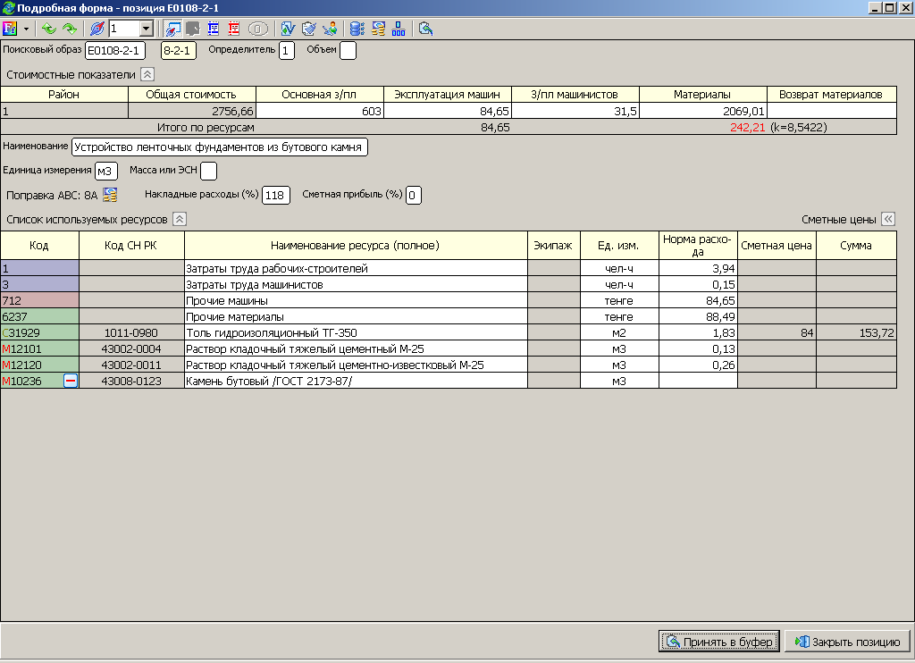Click Код СН РК cell 43008-0123
The width and height of the screenshot is (915, 663).
pyautogui.click(x=131, y=382)
